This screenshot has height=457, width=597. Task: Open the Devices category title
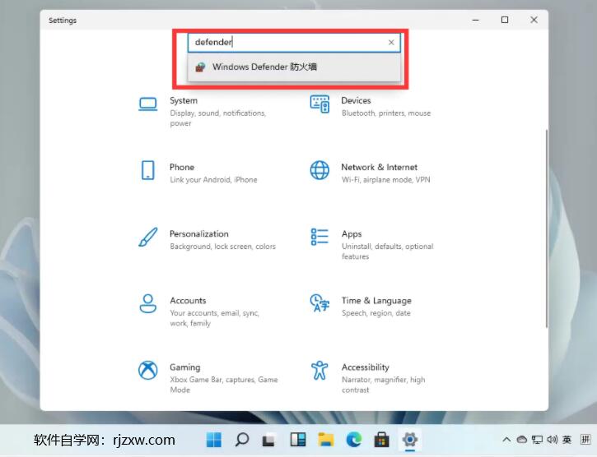click(x=356, y=100)
